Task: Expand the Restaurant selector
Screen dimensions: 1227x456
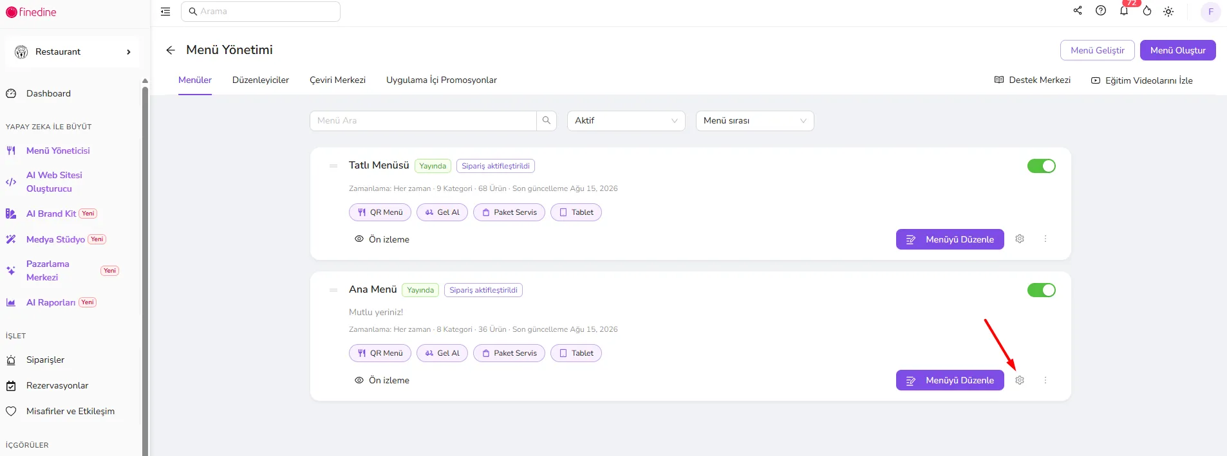Action: coord(73,51)
